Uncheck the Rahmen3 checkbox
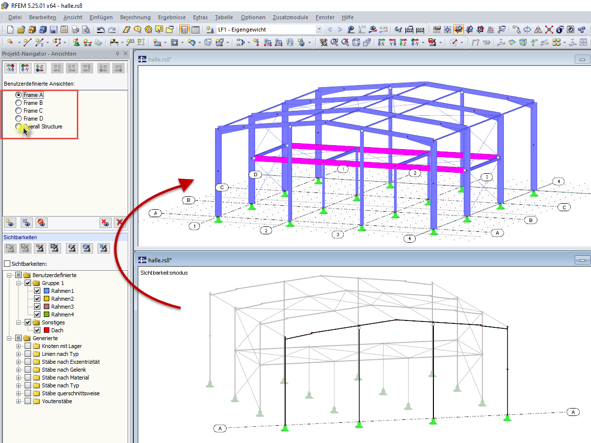 [x=37, y=307]
